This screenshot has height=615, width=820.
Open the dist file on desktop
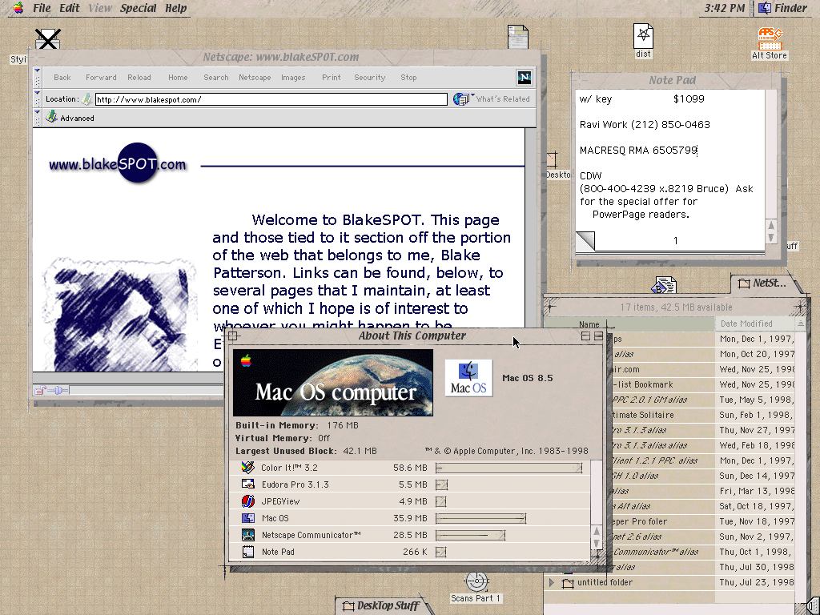coord(643,40)
